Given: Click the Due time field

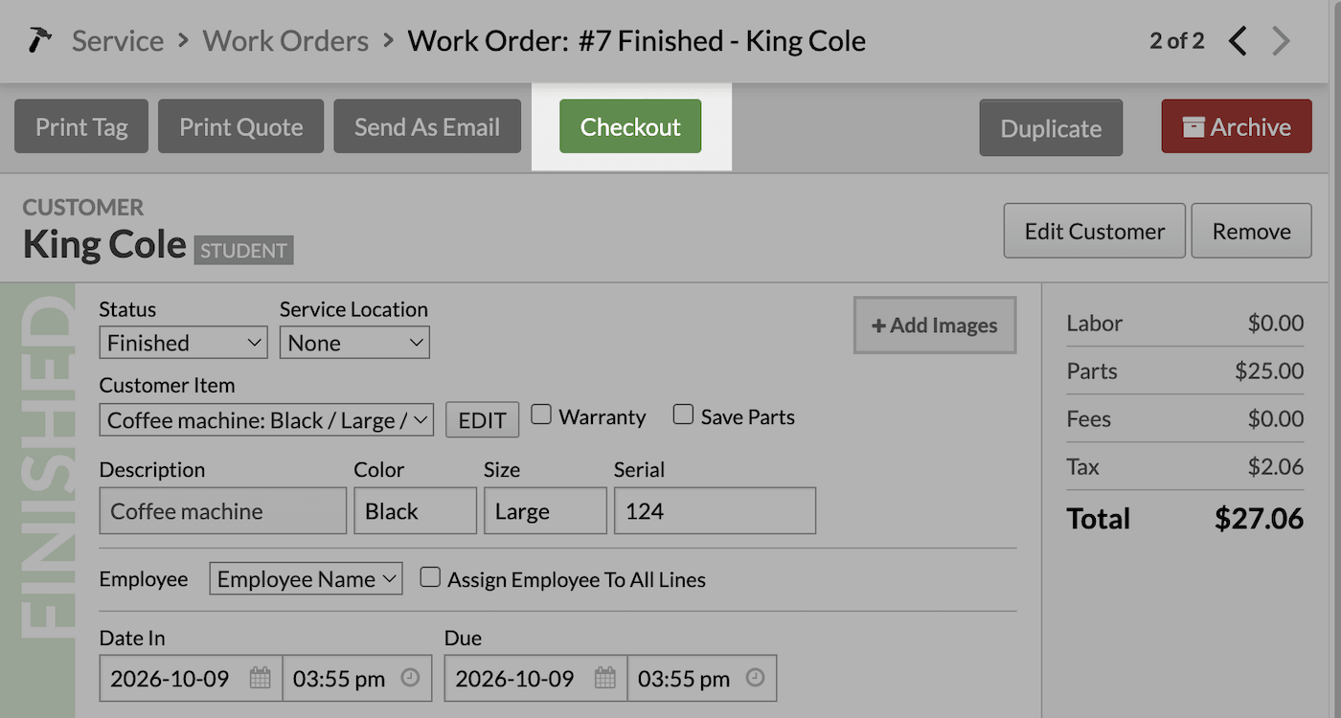Looking at the screenshot, I should pyautogui.click(x=702, y=678).
